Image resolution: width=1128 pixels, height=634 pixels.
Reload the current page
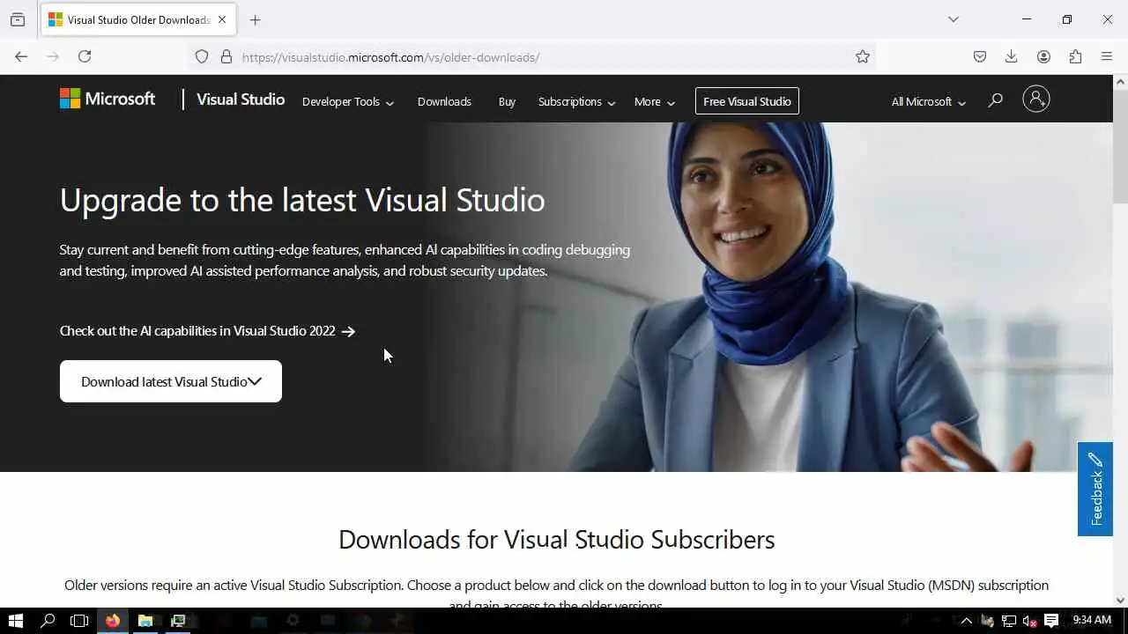pos(85,56)
